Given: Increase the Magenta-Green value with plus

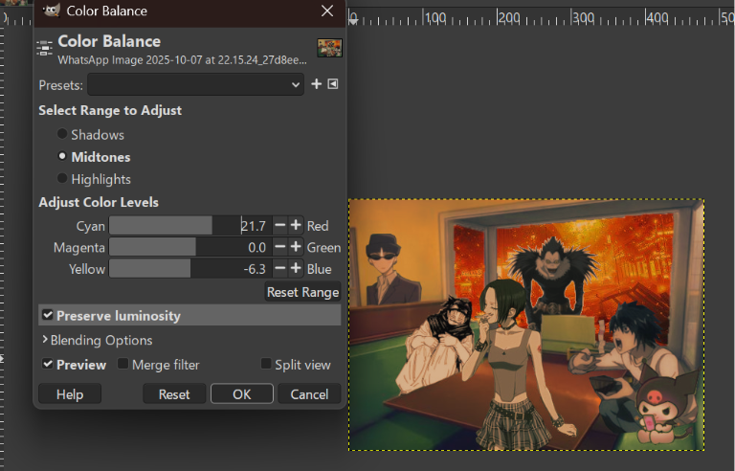Looking at the screenshot, I should pyautogui.click(x=296, y=247).
